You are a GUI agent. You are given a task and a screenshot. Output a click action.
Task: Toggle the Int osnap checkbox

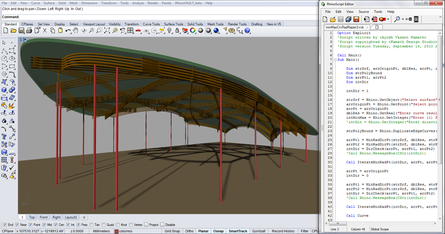tap(68, 224)
